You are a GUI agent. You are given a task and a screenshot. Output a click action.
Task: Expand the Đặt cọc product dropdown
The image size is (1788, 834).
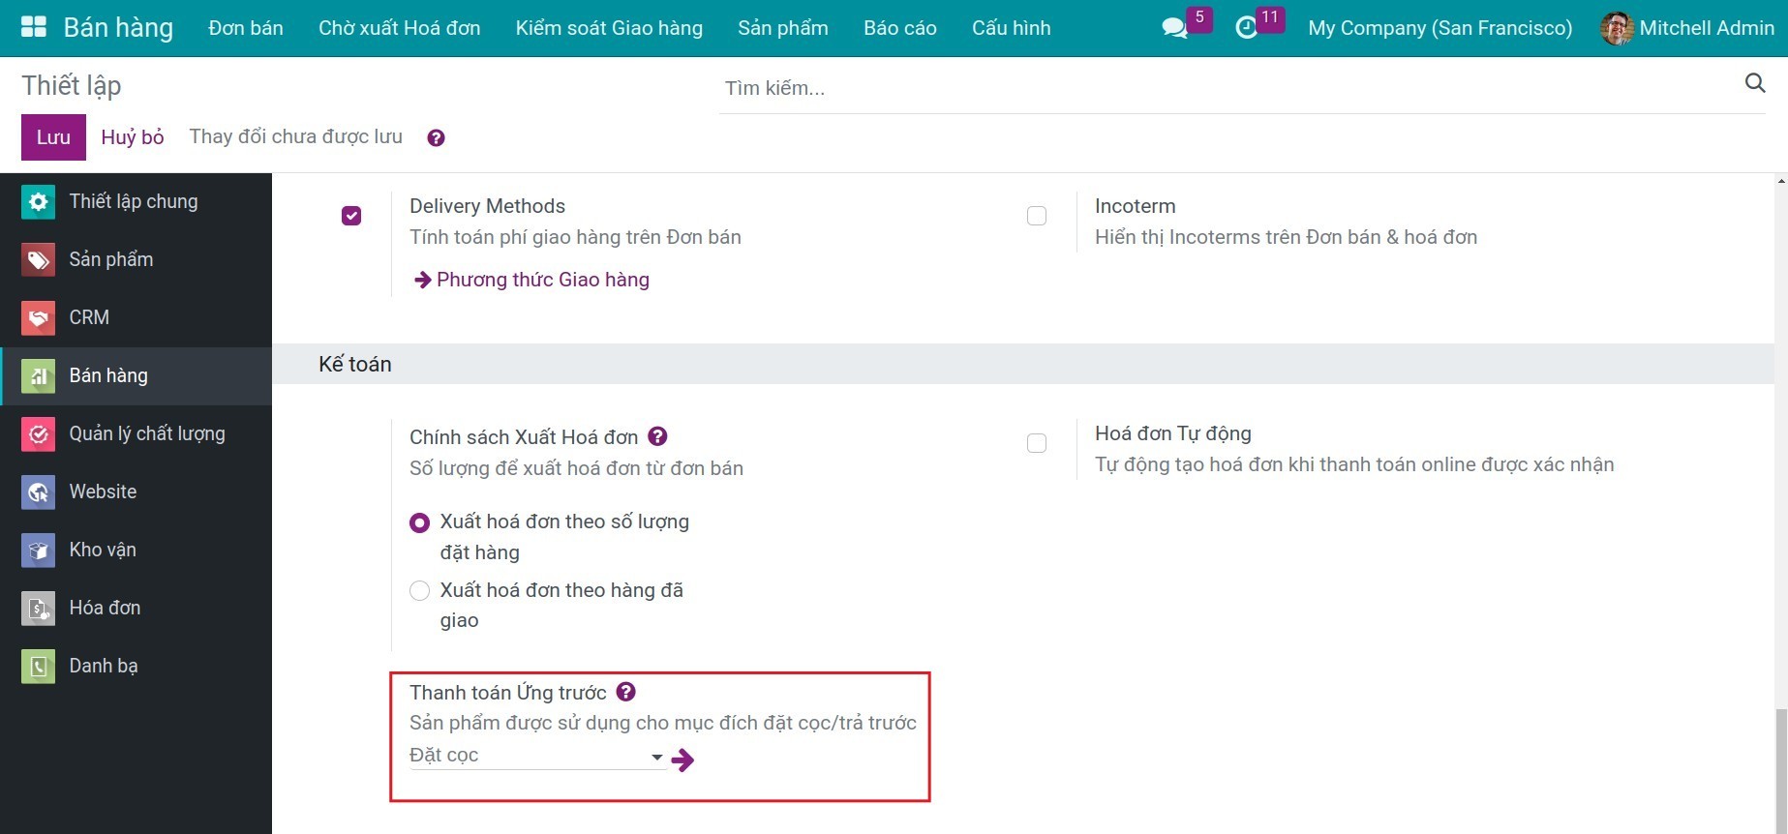pyautogui.click(x=656, y=757)
